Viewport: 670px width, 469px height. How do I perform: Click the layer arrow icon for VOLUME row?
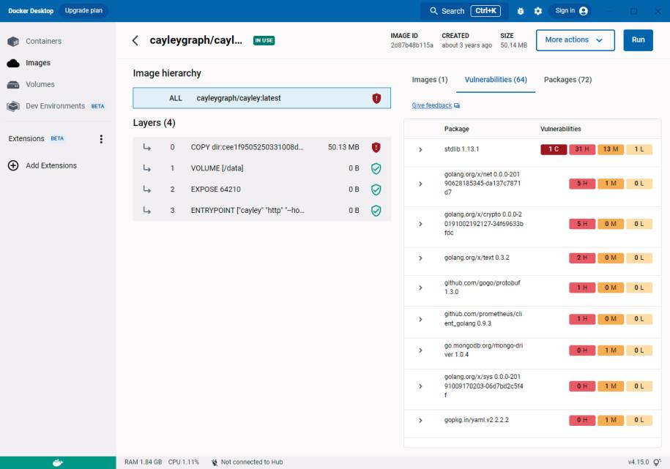[x=147, y=168]
